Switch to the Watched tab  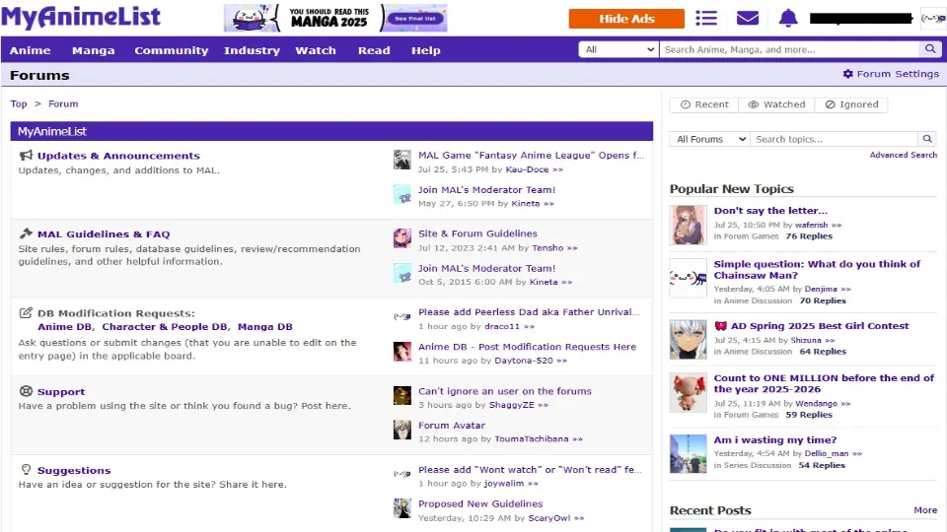click(x=776, y=104)
